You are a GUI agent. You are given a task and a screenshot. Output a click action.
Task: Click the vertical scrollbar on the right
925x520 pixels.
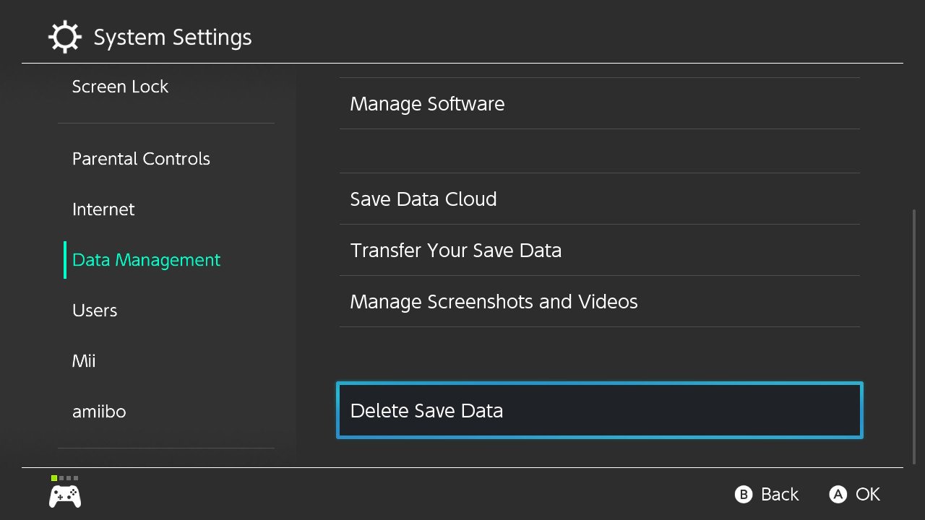(x=914, y=336)
